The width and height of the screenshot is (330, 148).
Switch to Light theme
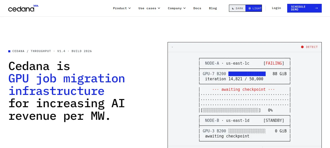(x=254, y=8)
